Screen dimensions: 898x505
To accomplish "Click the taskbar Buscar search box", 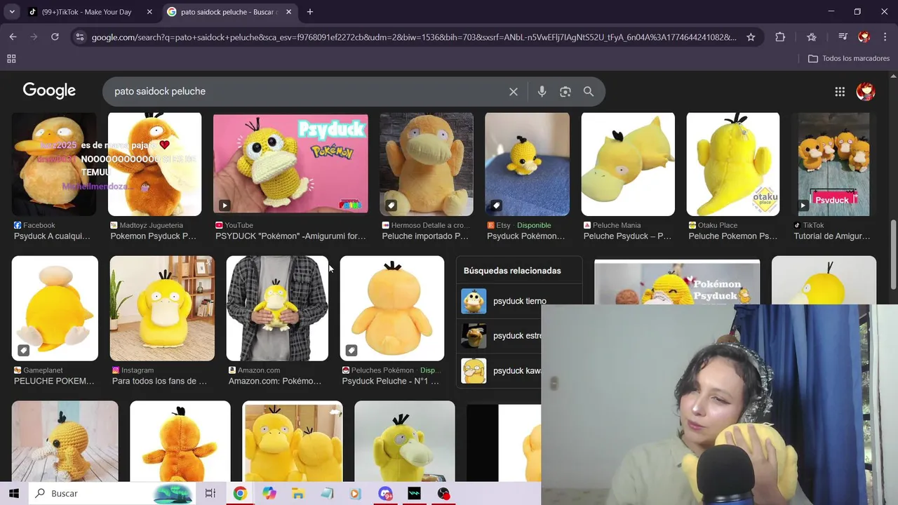I will point(112,493).
